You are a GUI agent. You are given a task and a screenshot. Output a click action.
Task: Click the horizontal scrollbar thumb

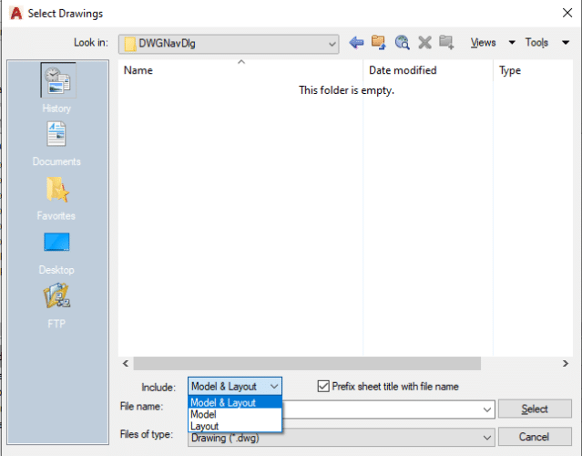(x=307, y=364)
